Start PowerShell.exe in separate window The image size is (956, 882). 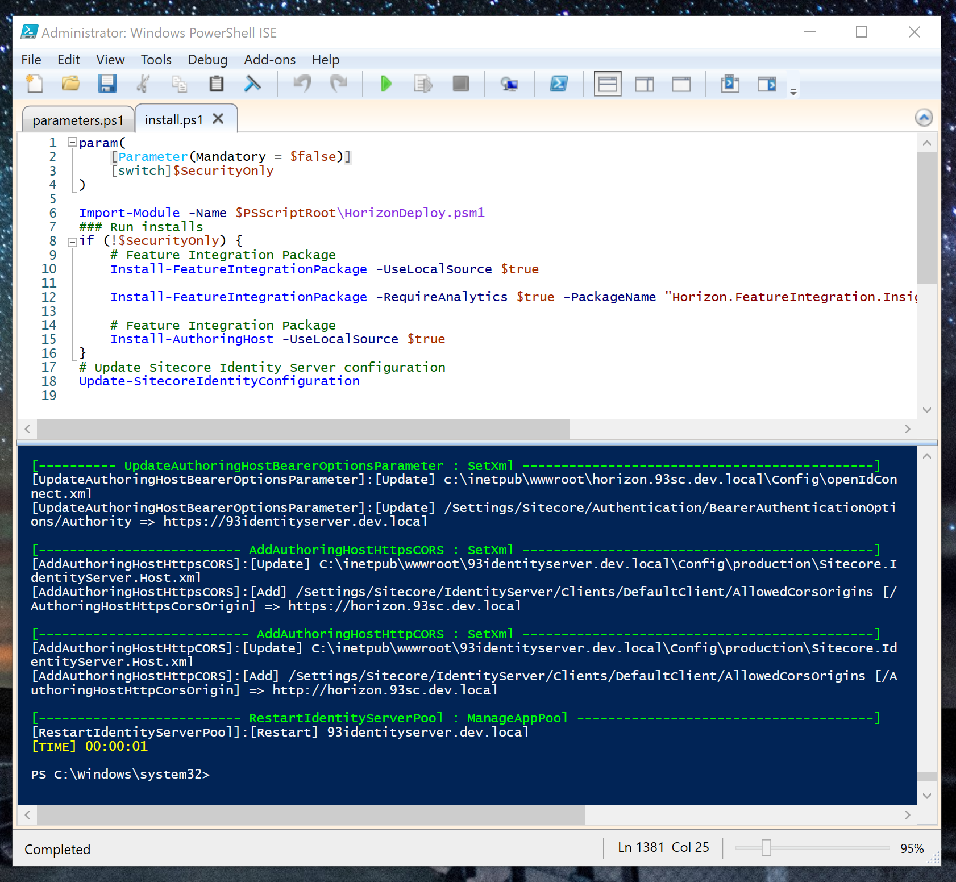559,84
